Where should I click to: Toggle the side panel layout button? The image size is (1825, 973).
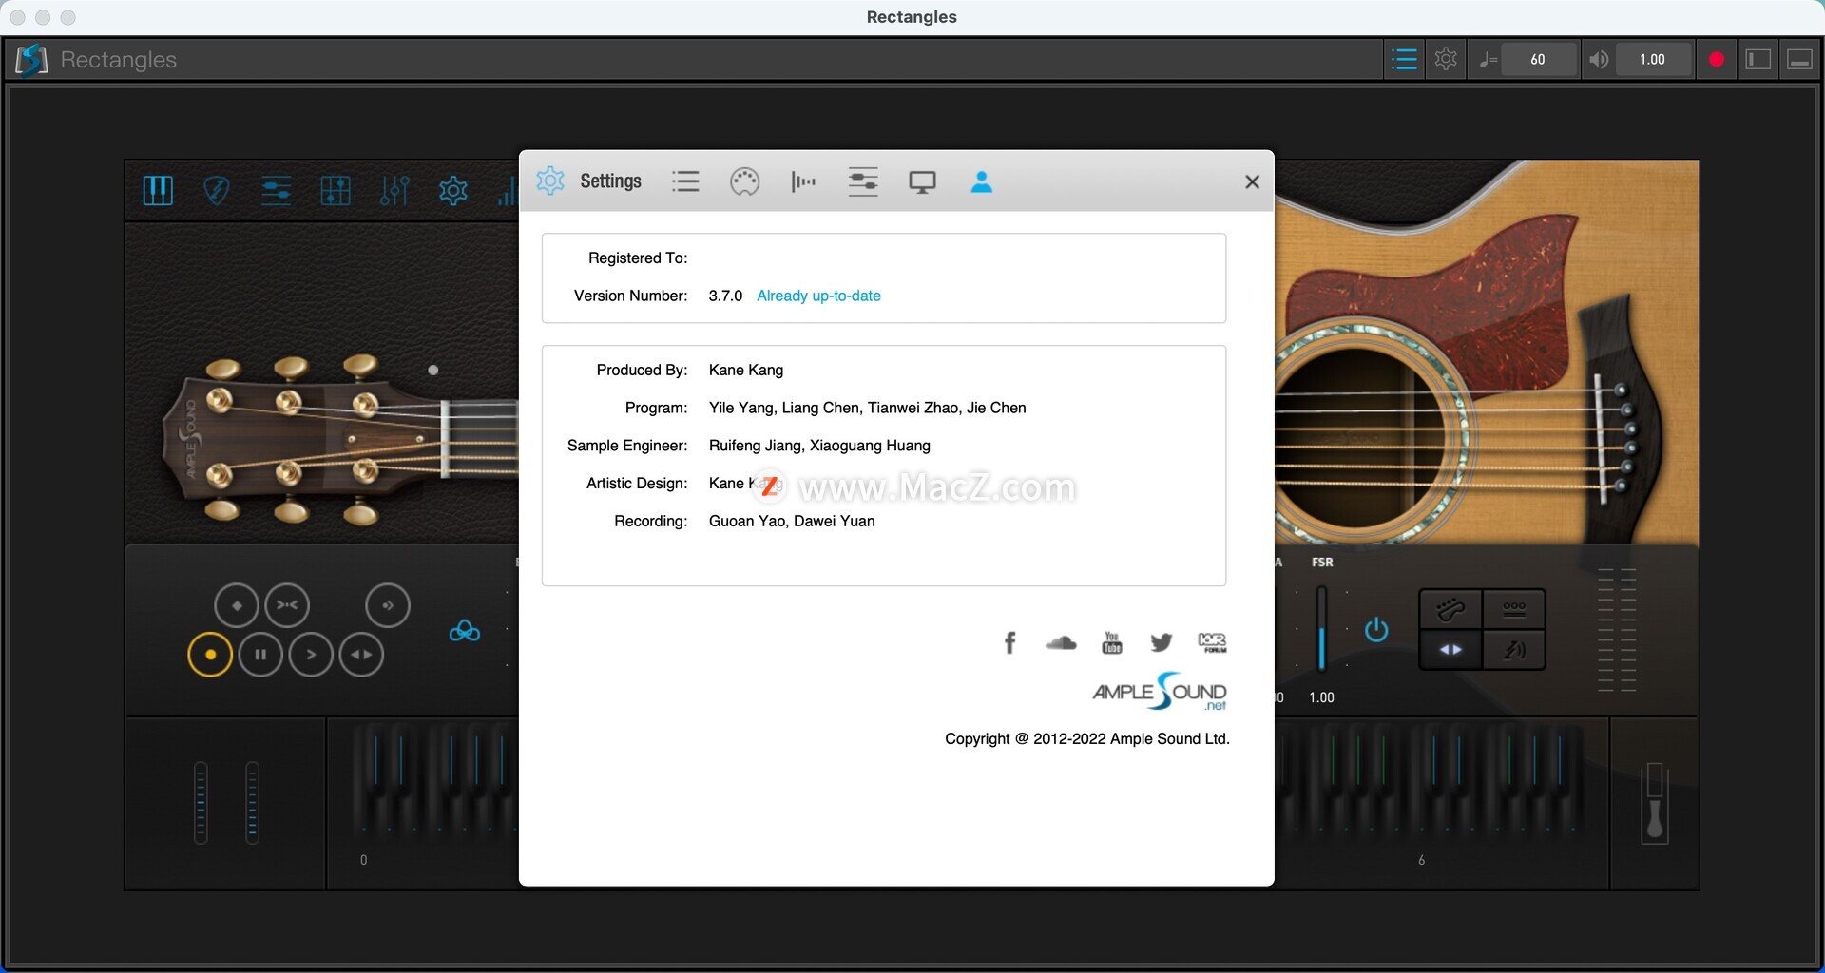(1758, 60)
